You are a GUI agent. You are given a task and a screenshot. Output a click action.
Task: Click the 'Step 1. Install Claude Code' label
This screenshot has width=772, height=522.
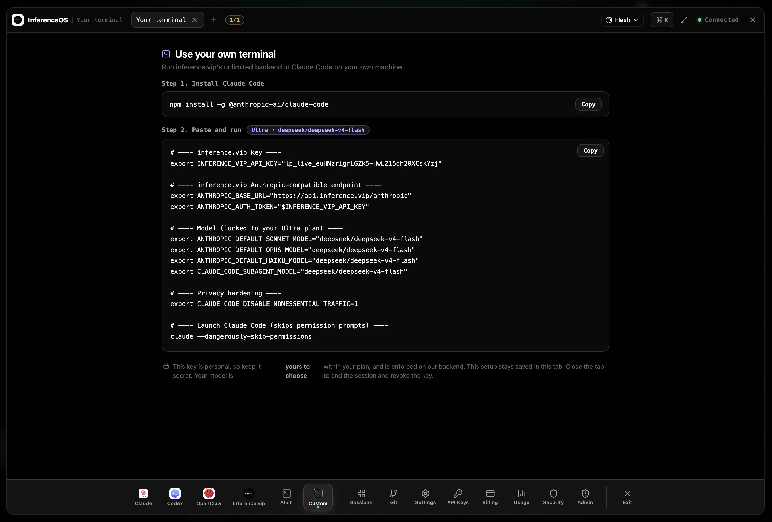pyautogui.click(x=213, y=84)
